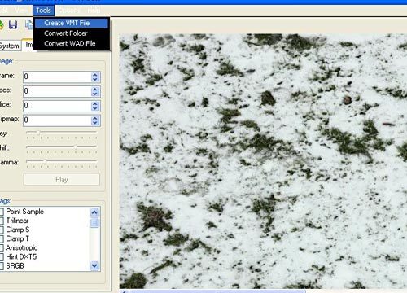This screenshot has width=407, height=293.
Task: Click the Save floppy disk icon
Action: (13, 24)
